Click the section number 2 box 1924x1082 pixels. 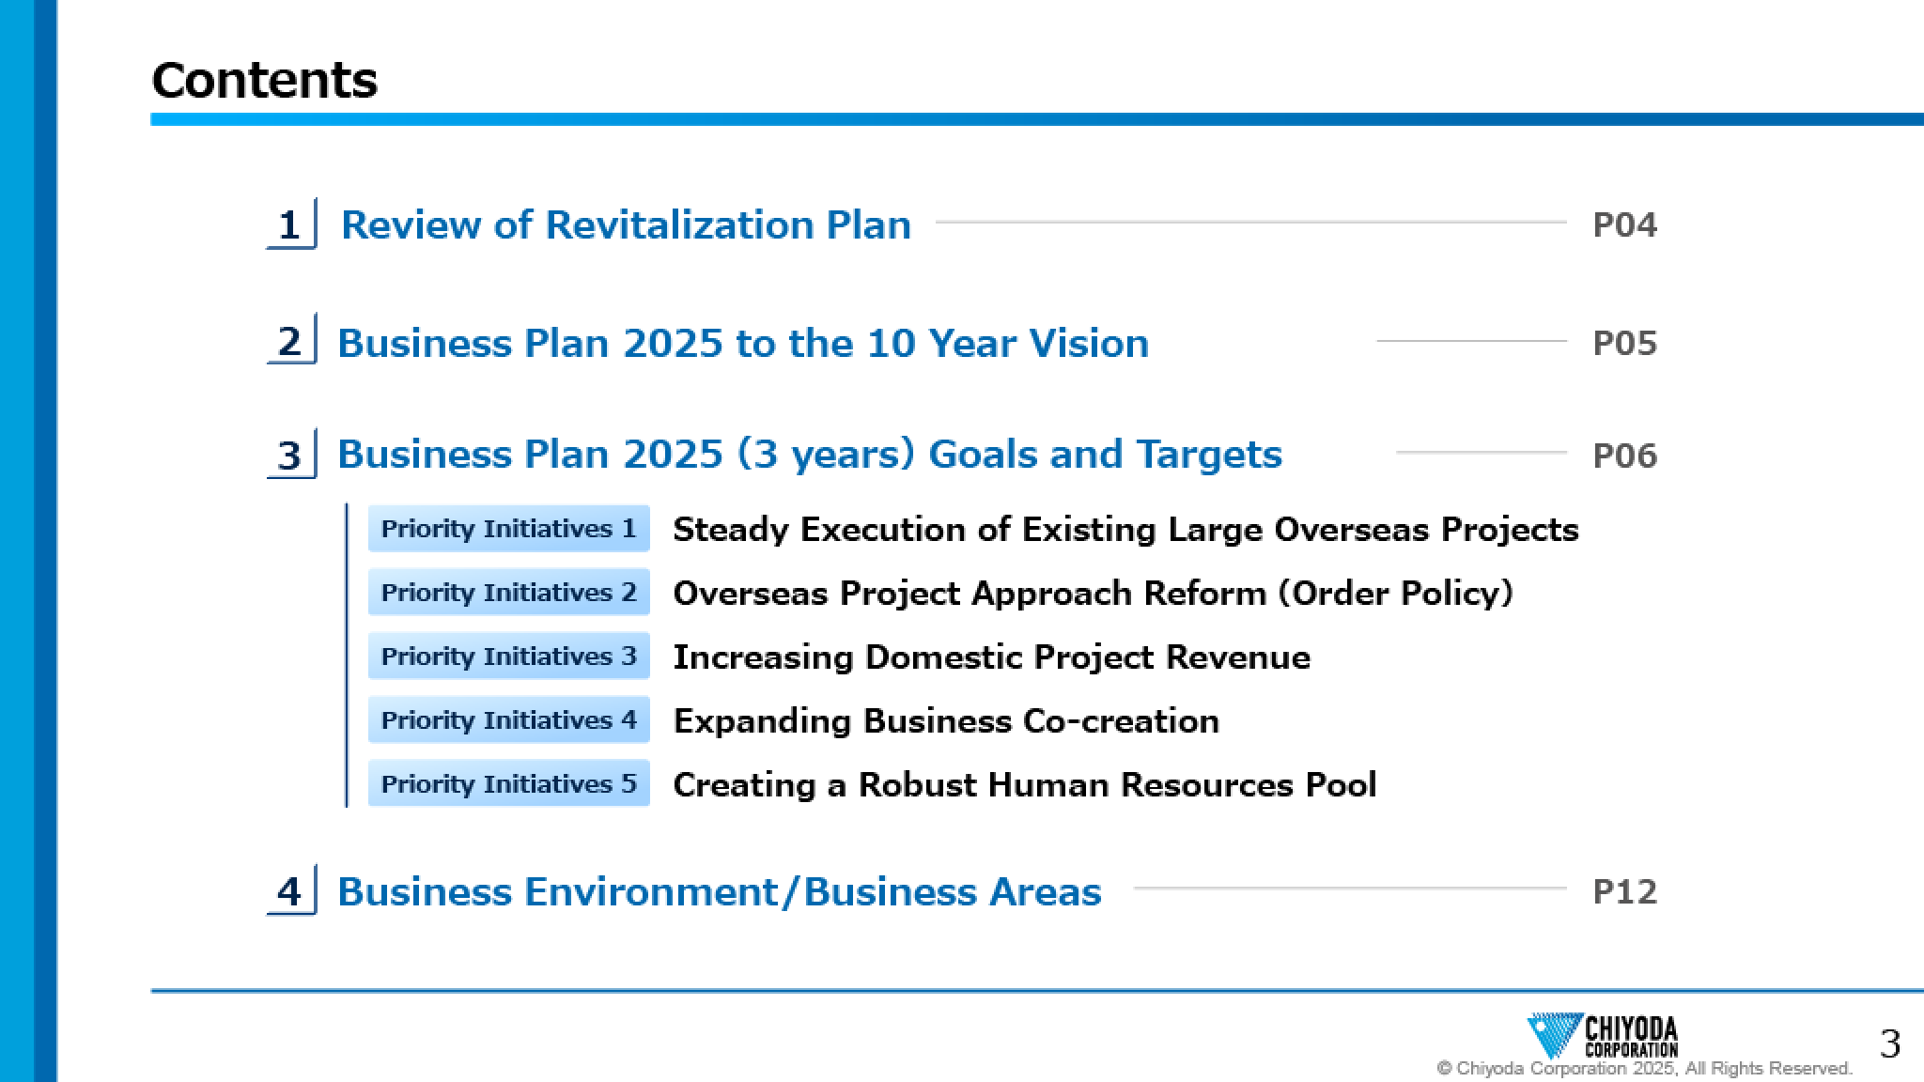(x=291, y=339)
